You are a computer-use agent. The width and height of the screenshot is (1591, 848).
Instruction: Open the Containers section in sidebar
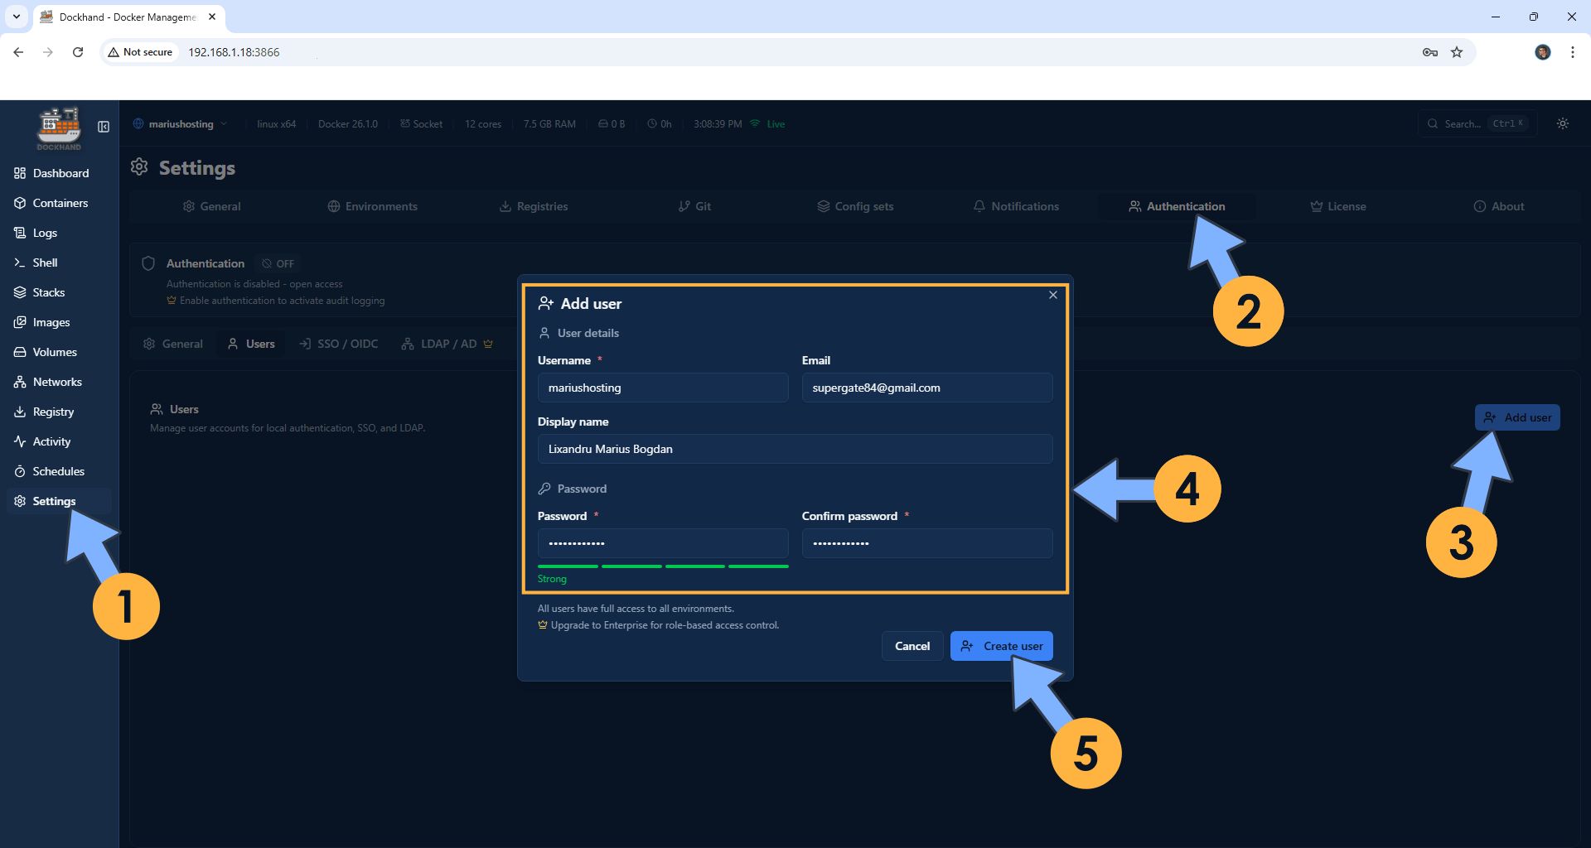pos(60,203)
